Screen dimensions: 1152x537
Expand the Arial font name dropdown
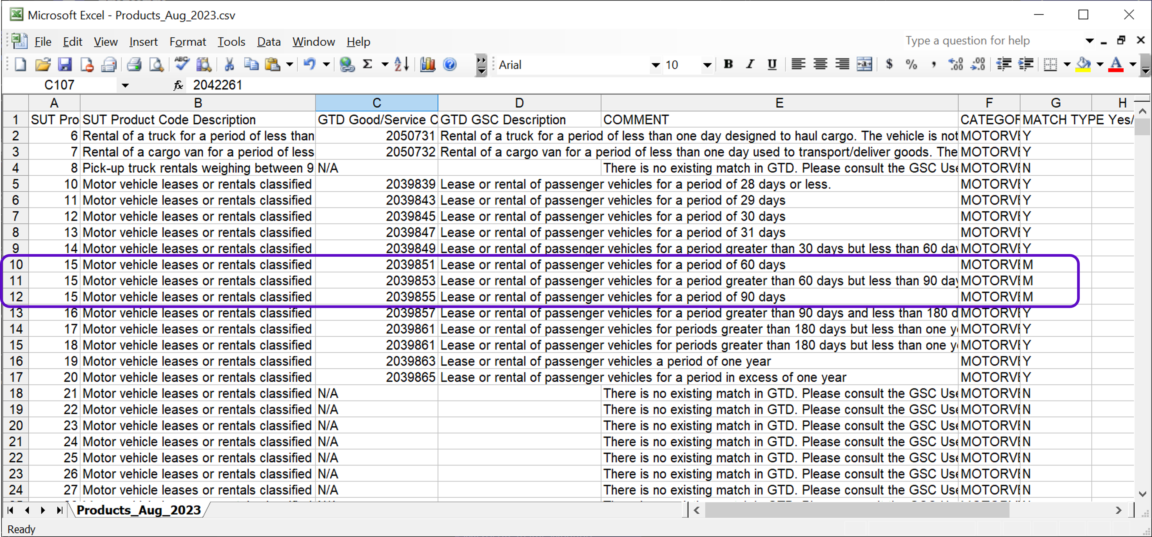point(655,65)
